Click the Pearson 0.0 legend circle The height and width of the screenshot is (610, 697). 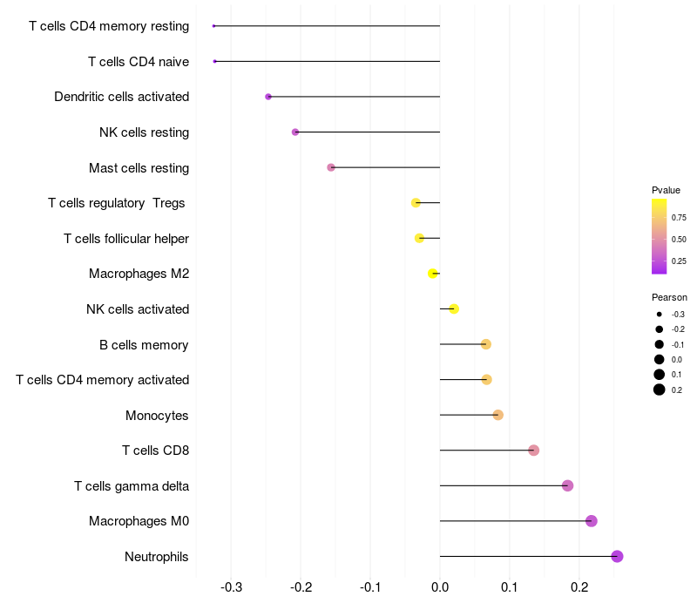tap(660, 359)
